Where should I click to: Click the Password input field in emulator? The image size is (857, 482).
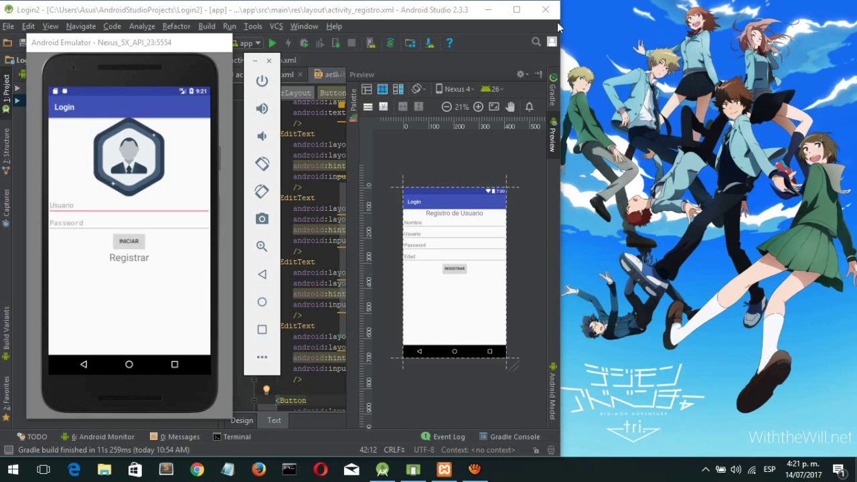129,222
